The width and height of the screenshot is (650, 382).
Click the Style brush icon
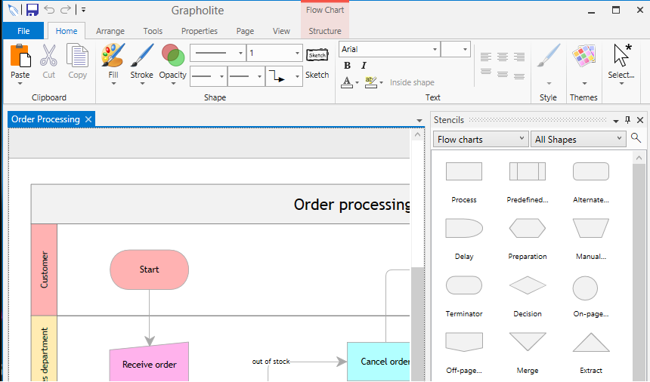[548, 57]
